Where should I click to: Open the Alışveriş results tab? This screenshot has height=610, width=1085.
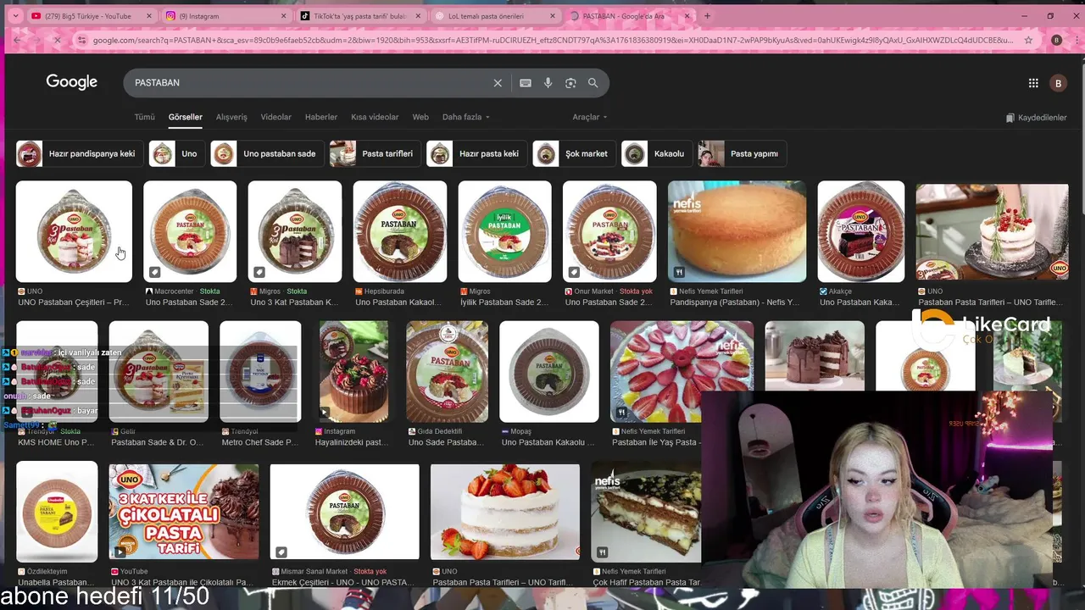(x=231, y=117)
